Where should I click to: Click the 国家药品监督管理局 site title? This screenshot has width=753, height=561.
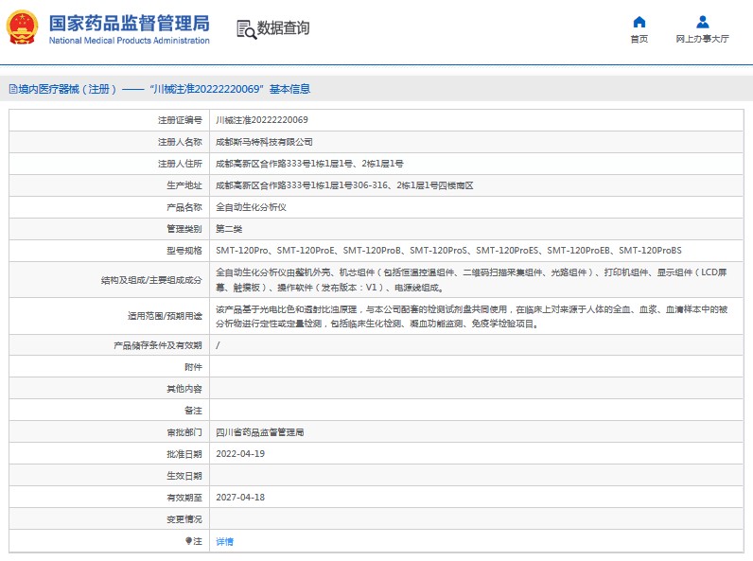click(128, 23)
